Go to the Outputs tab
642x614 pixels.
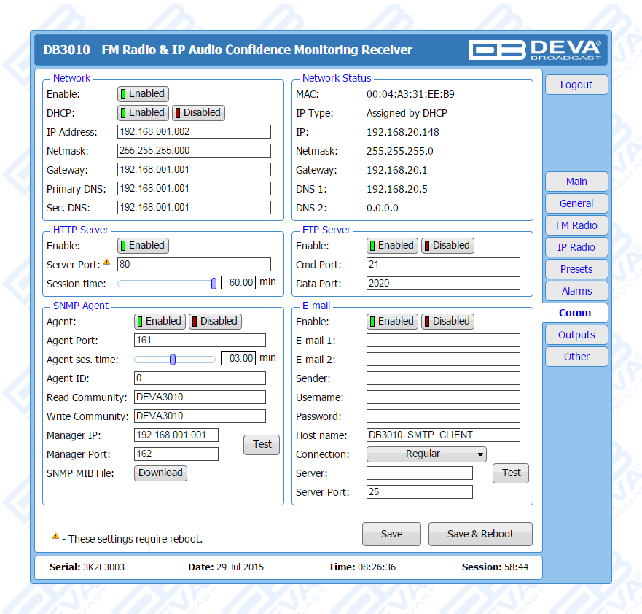tap(576, 335)
